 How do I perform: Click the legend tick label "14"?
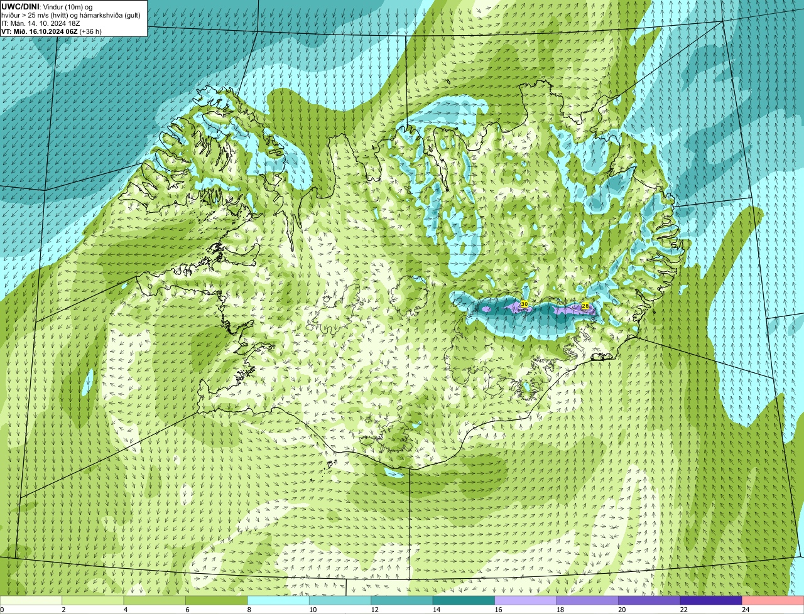point(437,610)
